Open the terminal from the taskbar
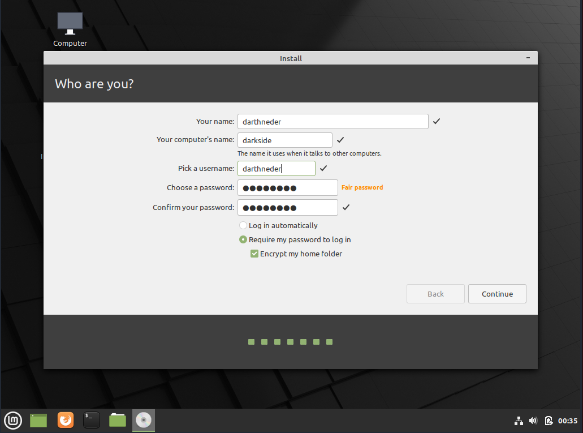The width and height of the screenshot is (583, 433). [x=91, y=420]
